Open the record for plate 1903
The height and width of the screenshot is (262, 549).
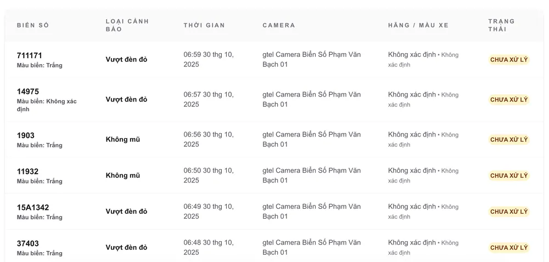26,135
